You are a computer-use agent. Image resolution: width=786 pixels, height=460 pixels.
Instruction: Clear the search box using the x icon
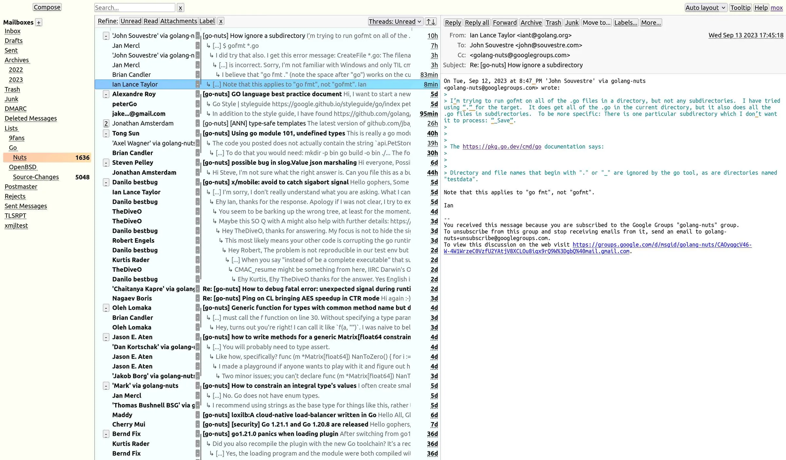click(180, 8)
